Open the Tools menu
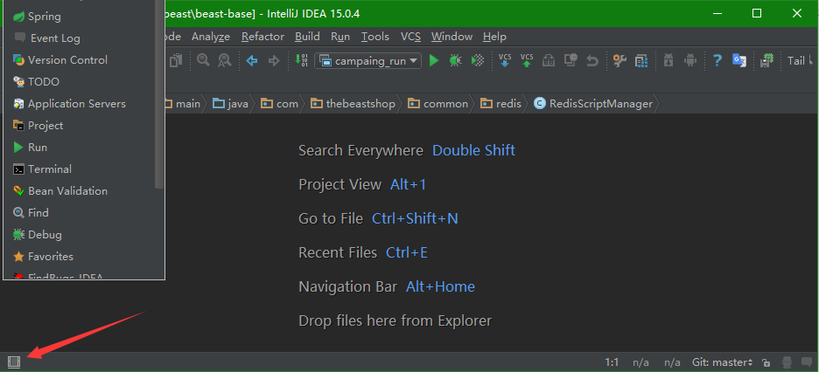819x372 pixels. (x=375, y=37)
